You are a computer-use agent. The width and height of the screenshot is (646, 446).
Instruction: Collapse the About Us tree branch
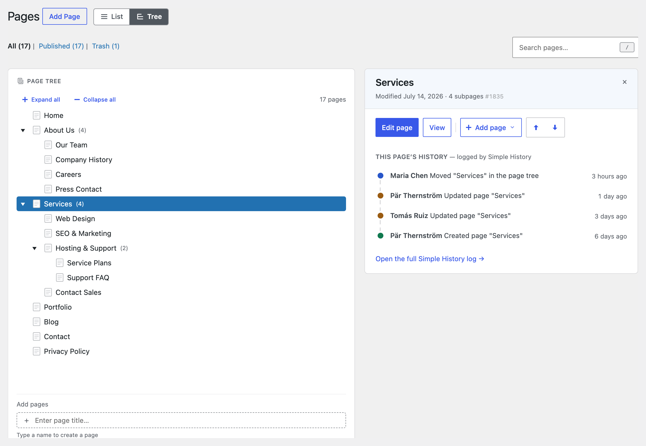23,130
